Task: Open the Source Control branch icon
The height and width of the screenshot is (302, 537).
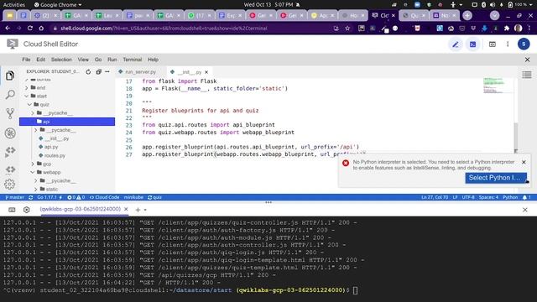Action: [x=10, y=113]
